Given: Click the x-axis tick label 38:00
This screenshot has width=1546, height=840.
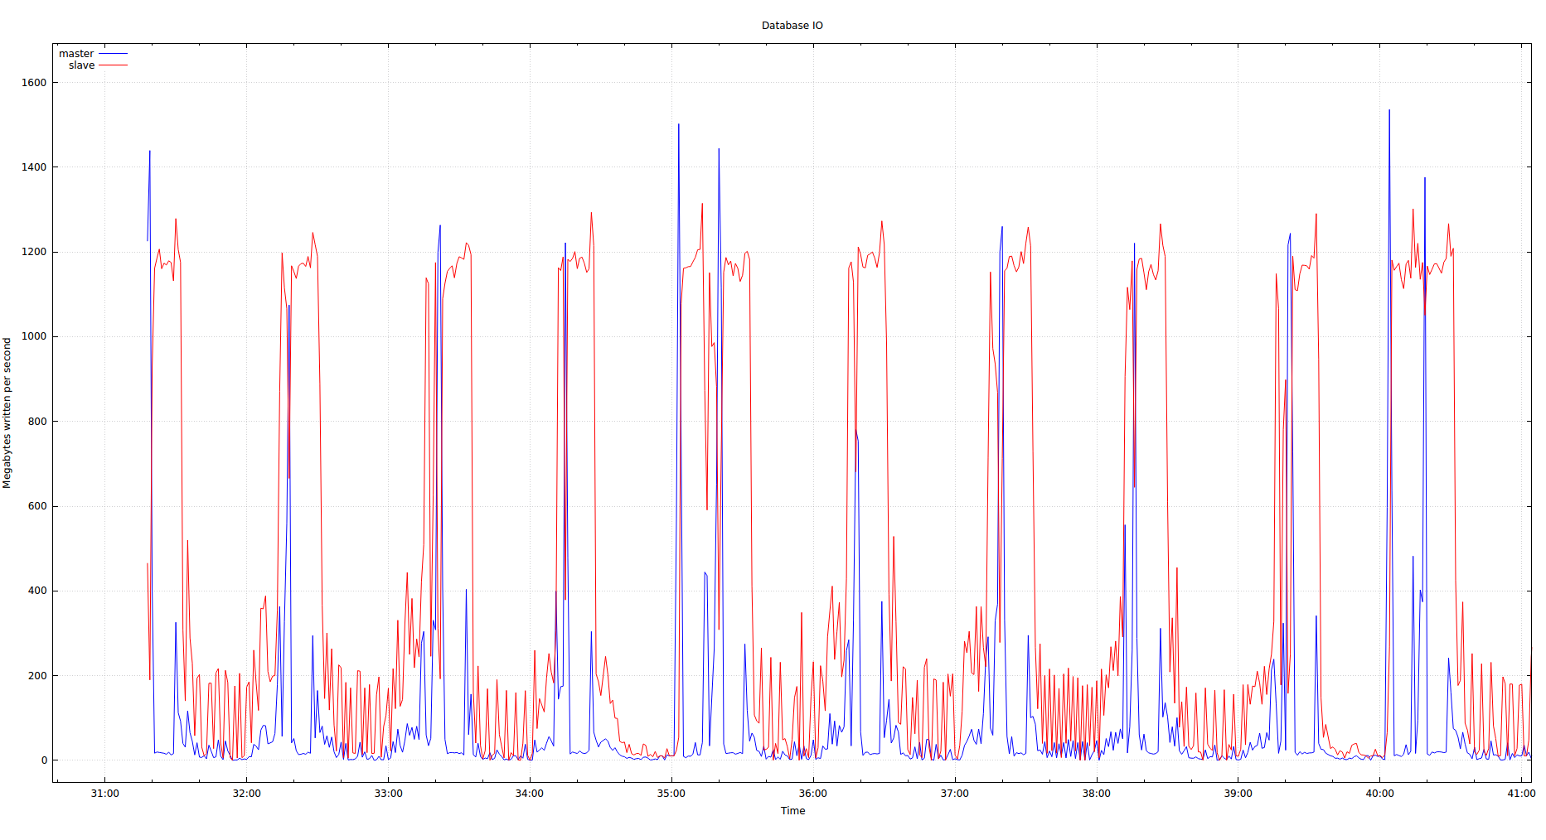Looking at the screenshot, I should pos(1097,794).
